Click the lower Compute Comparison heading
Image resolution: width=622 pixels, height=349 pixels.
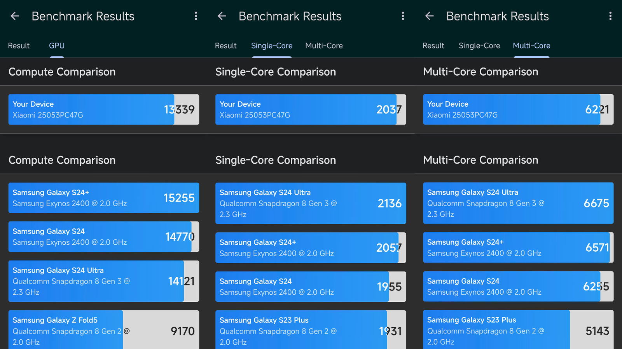pos(62,160)
